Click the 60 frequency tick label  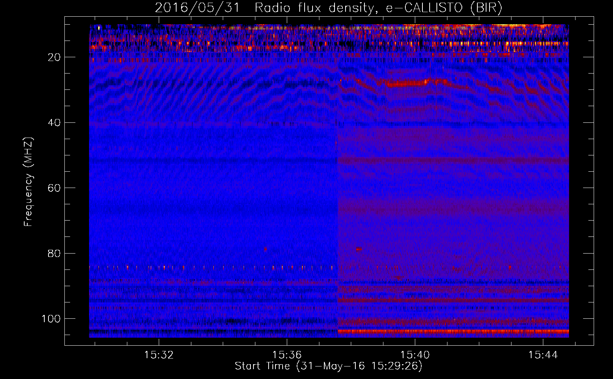click(x=55, y=188)
